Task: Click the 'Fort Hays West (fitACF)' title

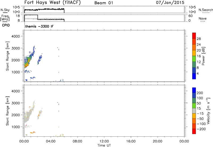Action: tap(52, 3)
